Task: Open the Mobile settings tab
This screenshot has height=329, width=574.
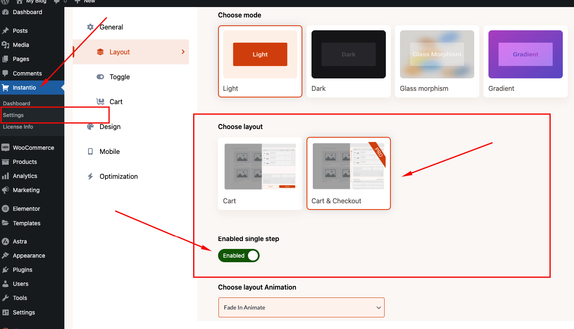Action: 131,151
